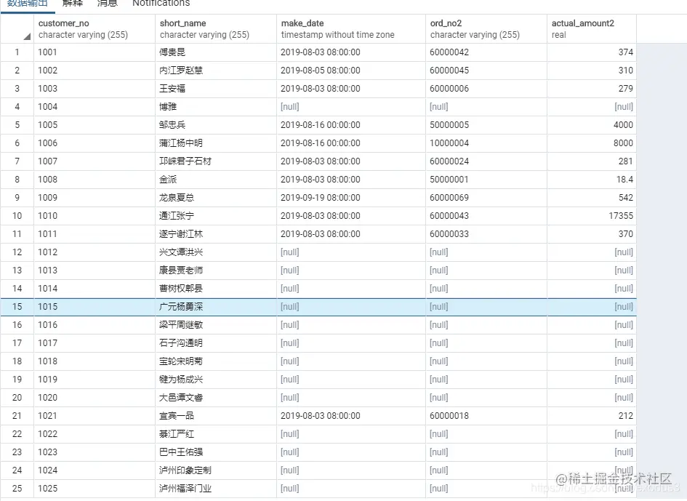Click ord_no2 cell 50000001
Image resolution: width=687 pixels, height=501 pixels.
coord(486,180)
